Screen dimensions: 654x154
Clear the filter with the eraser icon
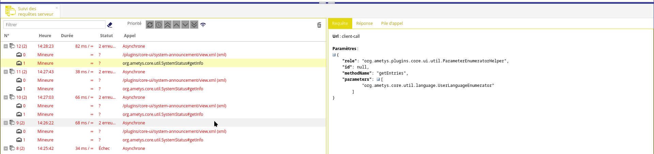110,25
